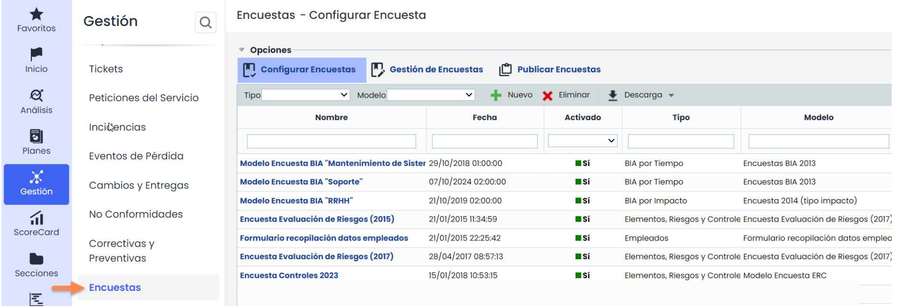Open Encuesta Controles 2023 link
This screenshot has height=308, width=899.
tap(289, 275)
